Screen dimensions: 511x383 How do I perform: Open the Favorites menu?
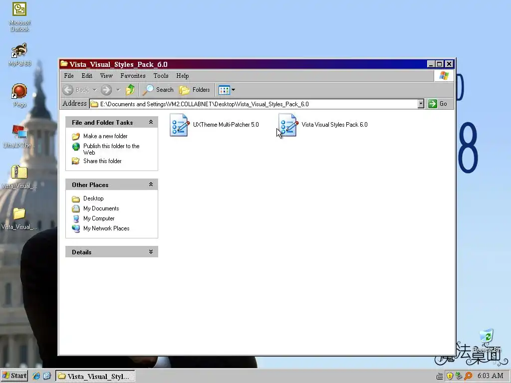[x=133, y=76]
